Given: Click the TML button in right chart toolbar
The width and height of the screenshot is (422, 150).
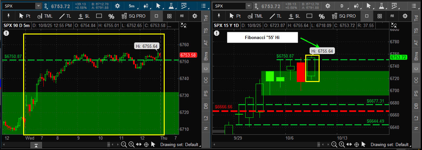Looking at the screenshot, I should click(x=255, y=16).
